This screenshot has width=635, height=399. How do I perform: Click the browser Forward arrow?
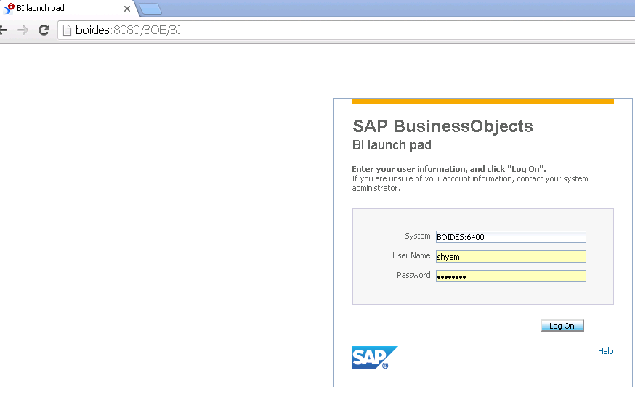23,30
